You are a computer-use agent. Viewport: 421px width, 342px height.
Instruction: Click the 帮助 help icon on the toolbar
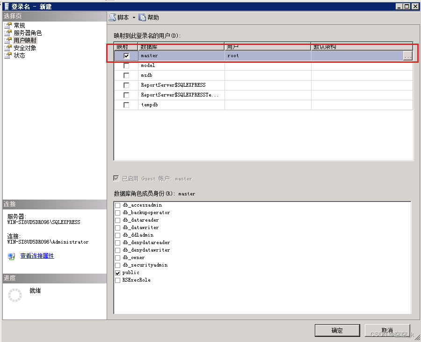tap(142, 17)
